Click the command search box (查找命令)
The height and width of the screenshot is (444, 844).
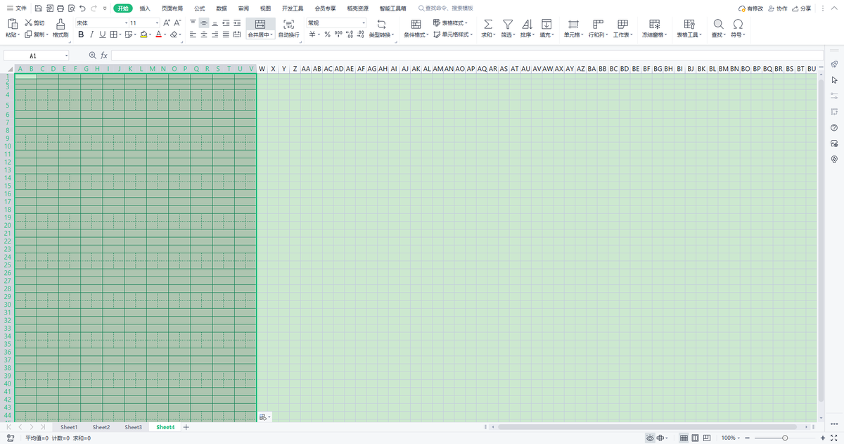[x=446, y=8]
